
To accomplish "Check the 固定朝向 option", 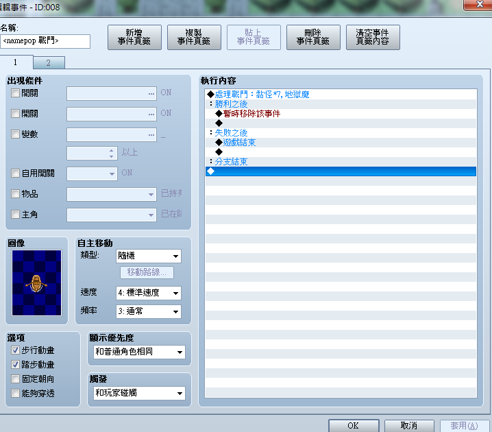I will (15, 379).
